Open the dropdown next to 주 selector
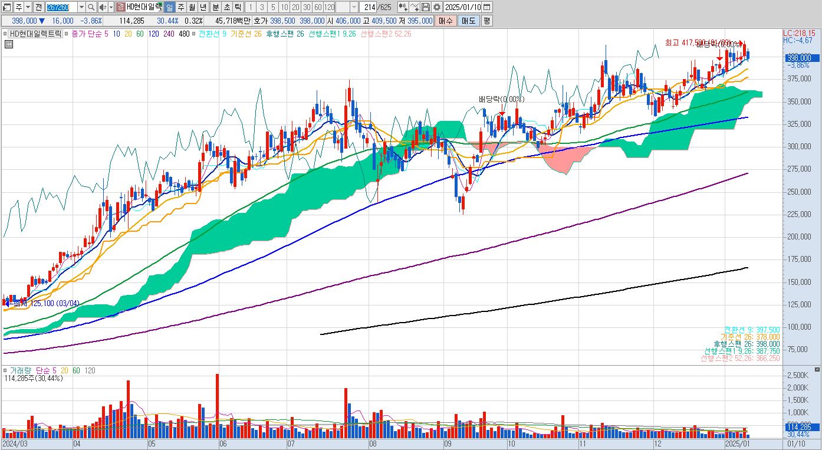 (x=28, y=7)
